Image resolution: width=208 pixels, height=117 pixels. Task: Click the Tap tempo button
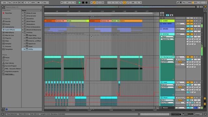pos(9,3)
